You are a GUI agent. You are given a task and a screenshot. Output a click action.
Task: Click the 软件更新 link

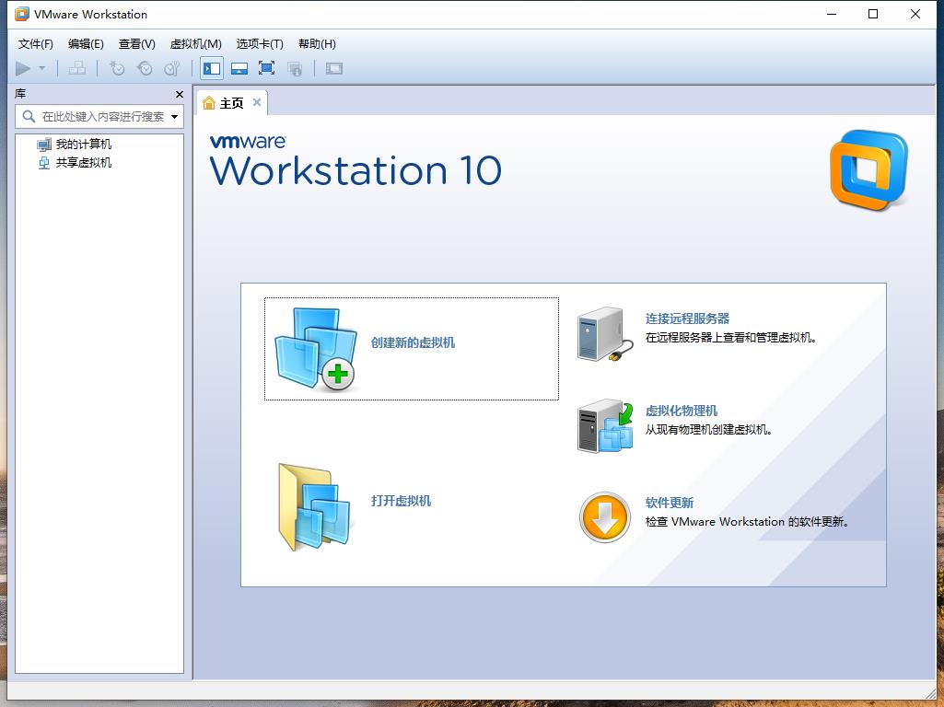[x=670, y=503]
